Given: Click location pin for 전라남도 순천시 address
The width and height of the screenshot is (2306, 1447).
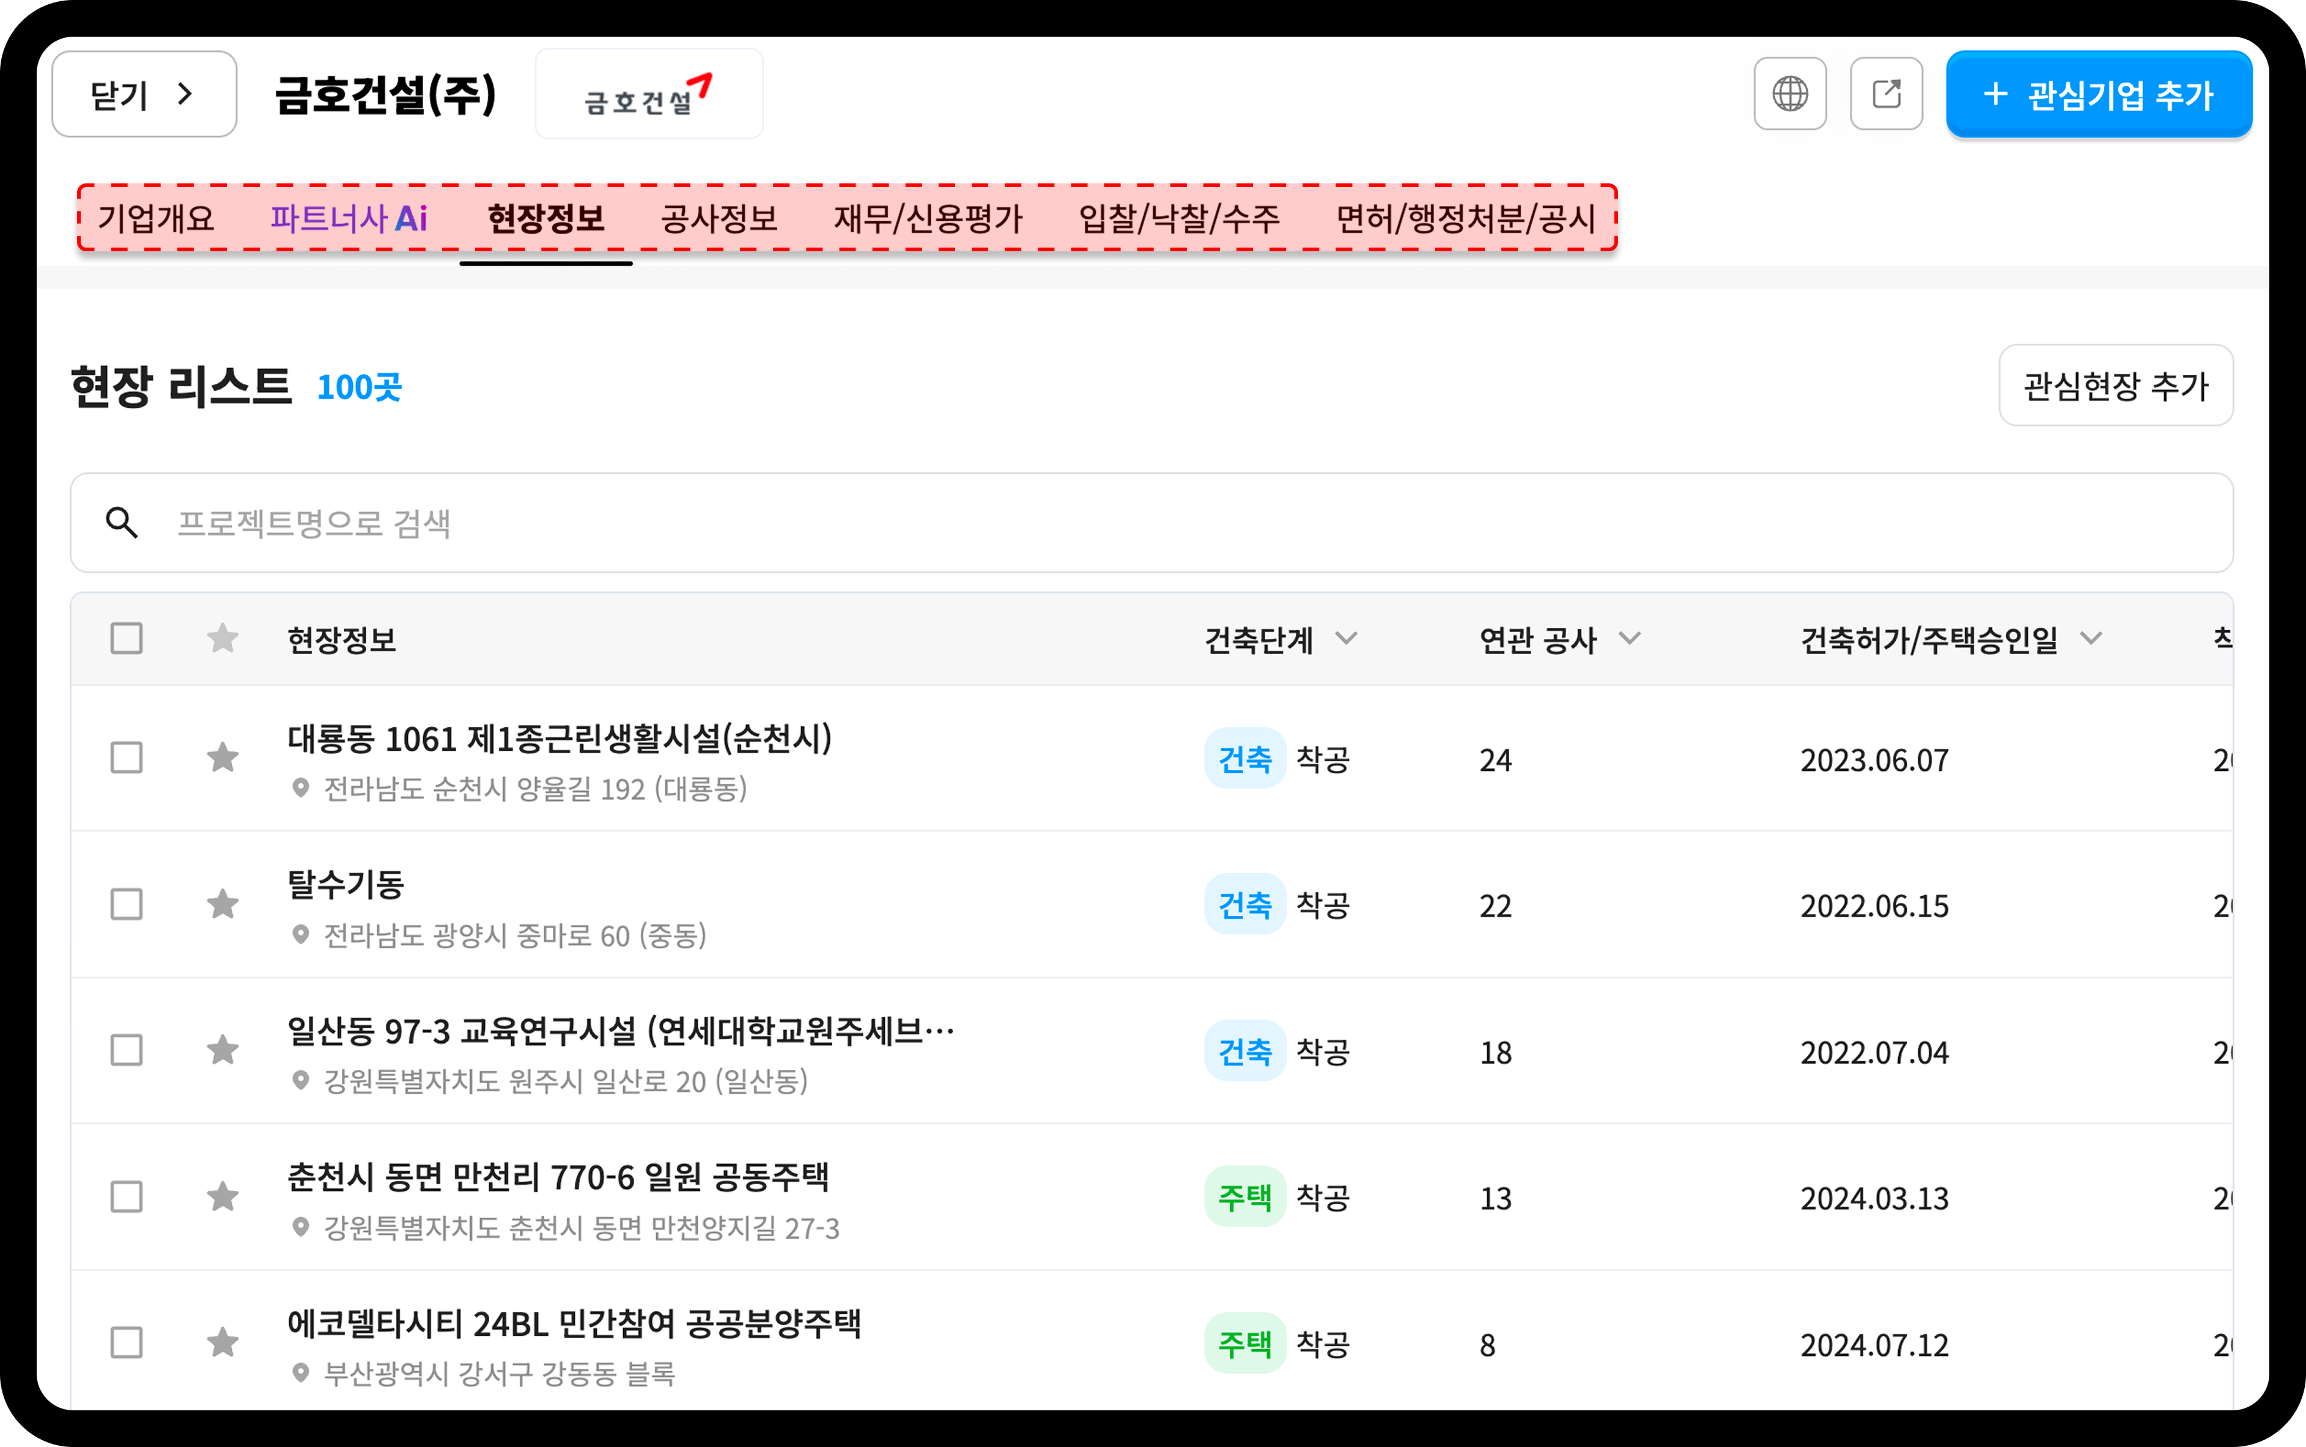Looking at the screenshot, I should point(301,789).
